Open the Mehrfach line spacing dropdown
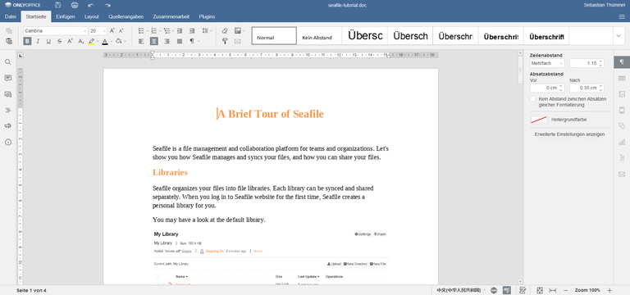This screenshot has width=630, height=295. [x=547, y=63]
